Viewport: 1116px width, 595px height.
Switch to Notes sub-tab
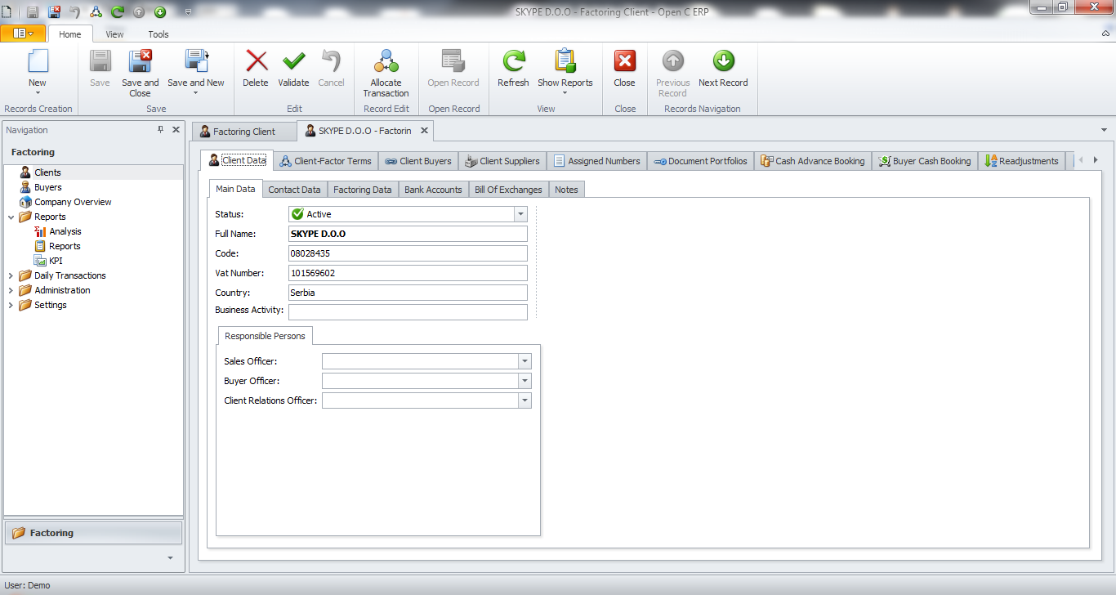[566, 190]
